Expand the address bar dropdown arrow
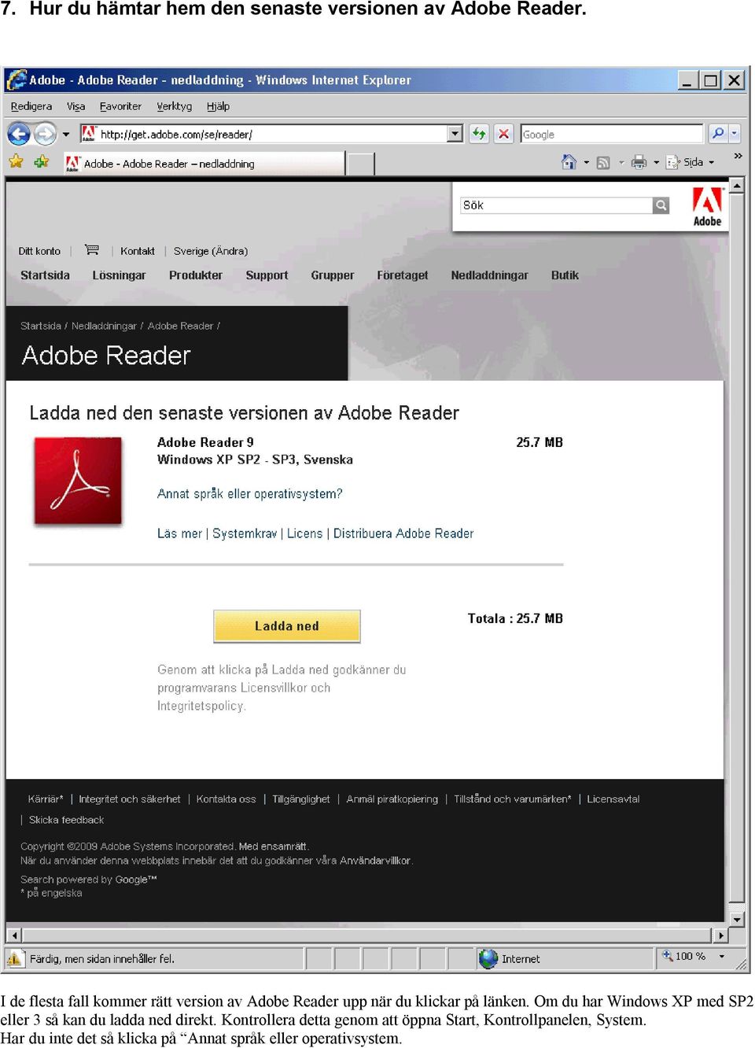Image resolution: width=755 pixels, height=1048 pixels. [x=455, y=134]
